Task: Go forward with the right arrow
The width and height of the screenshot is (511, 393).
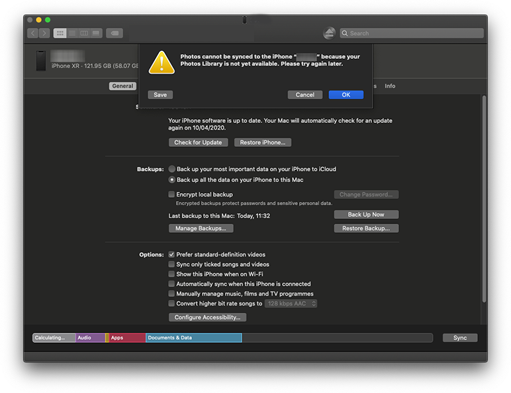Action: click(x=44, y=33)
